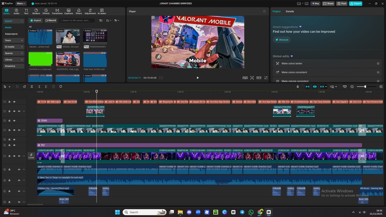Click the frame-focus icon in Player controls

(x=252, y=78)
